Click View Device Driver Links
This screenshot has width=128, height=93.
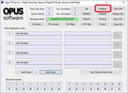point(101,72)
